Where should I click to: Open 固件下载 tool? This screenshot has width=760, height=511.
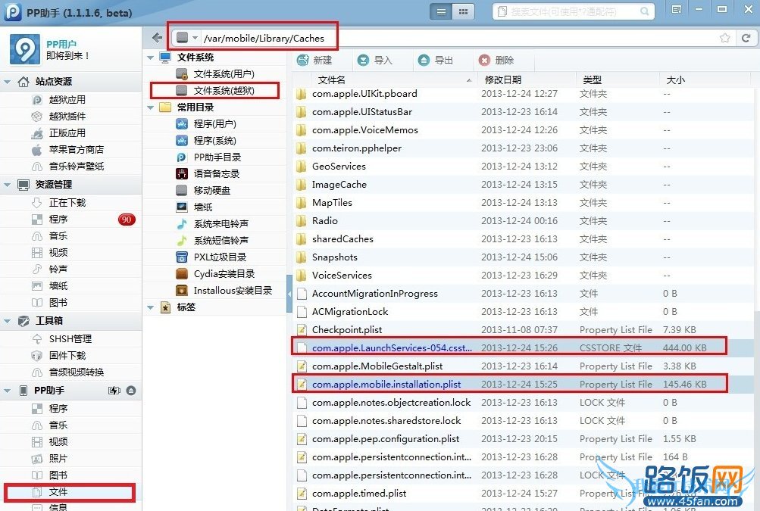(x=58, y=356)
